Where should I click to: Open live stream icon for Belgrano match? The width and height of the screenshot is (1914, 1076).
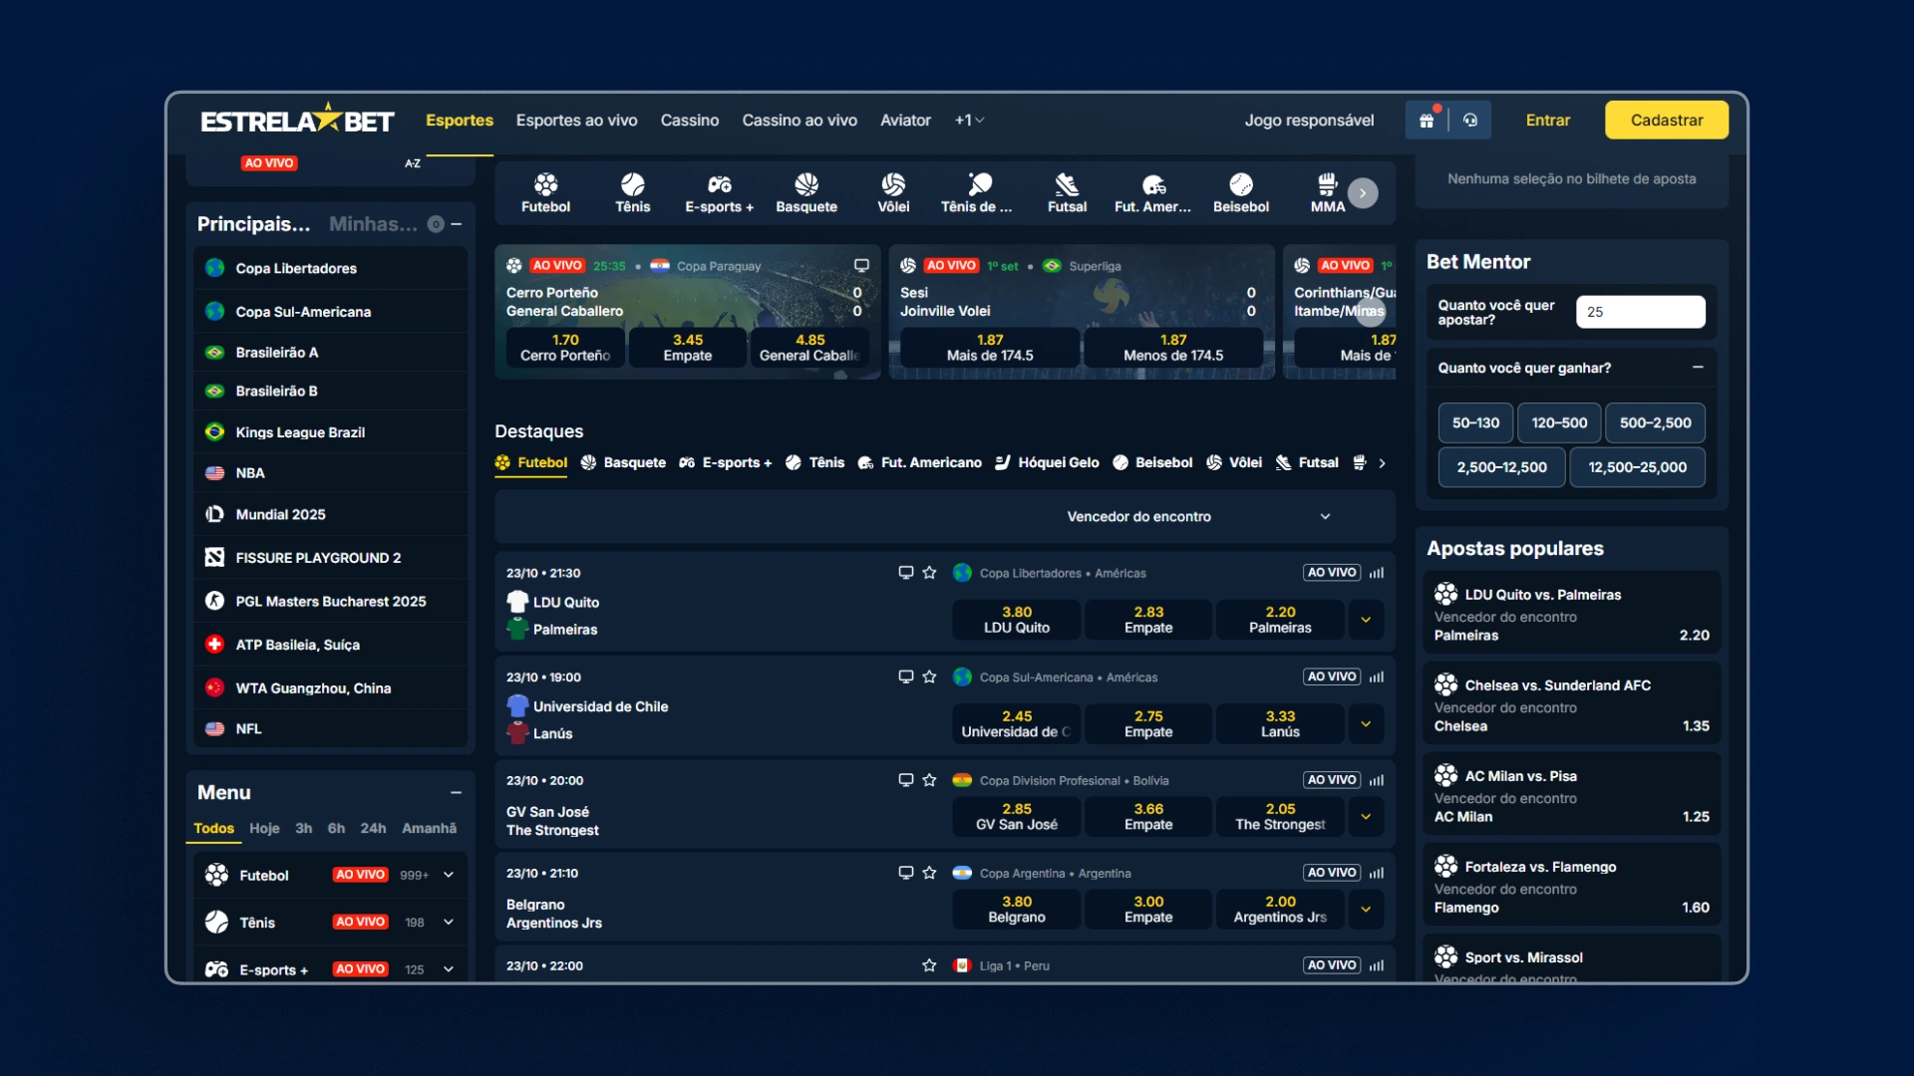tap(905, 873)
